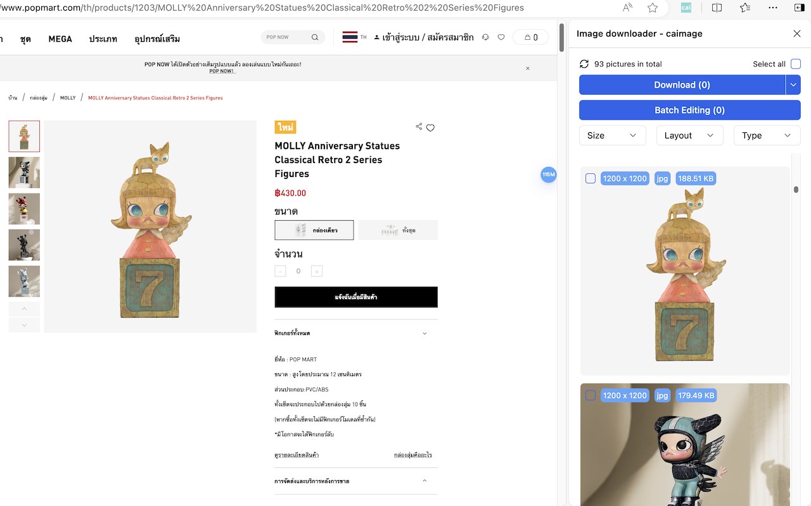Expand the Type filter dropdown
The image size is (811, 506).
pyautogui.click(x=767, y=135)
